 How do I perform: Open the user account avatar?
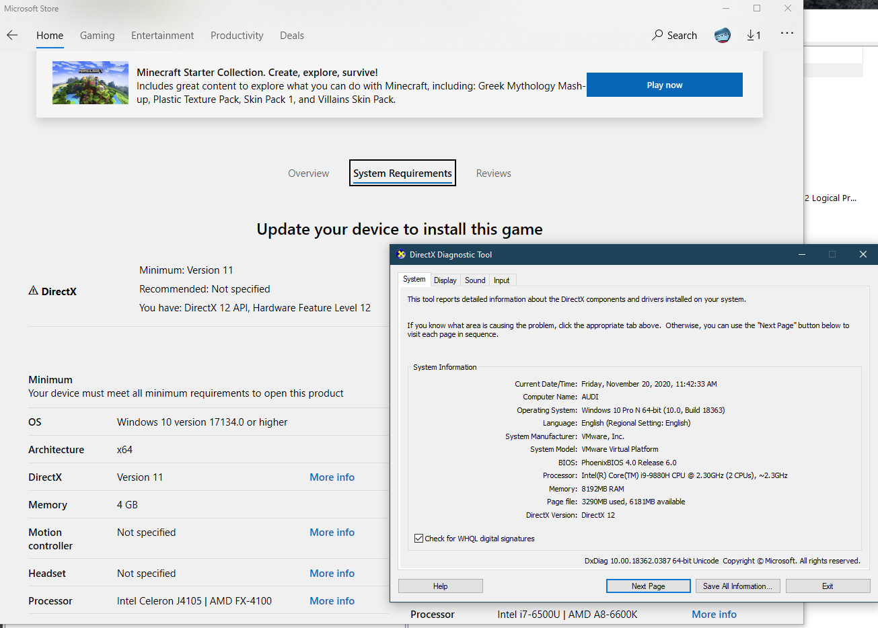[723, 35]
